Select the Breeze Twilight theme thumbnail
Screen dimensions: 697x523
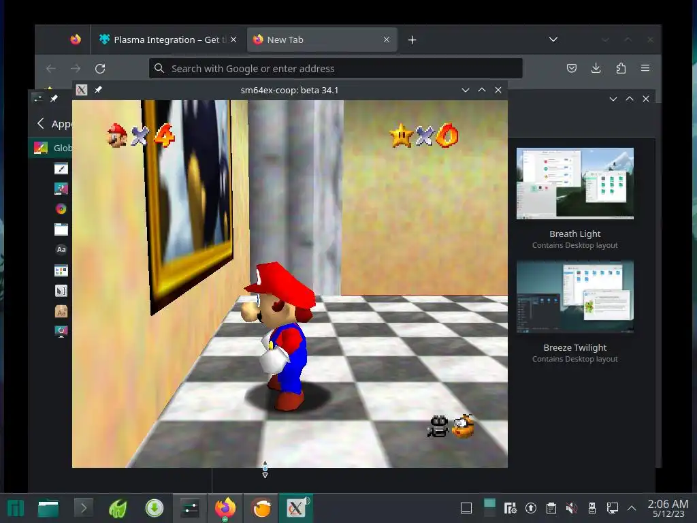coord(574,297)
